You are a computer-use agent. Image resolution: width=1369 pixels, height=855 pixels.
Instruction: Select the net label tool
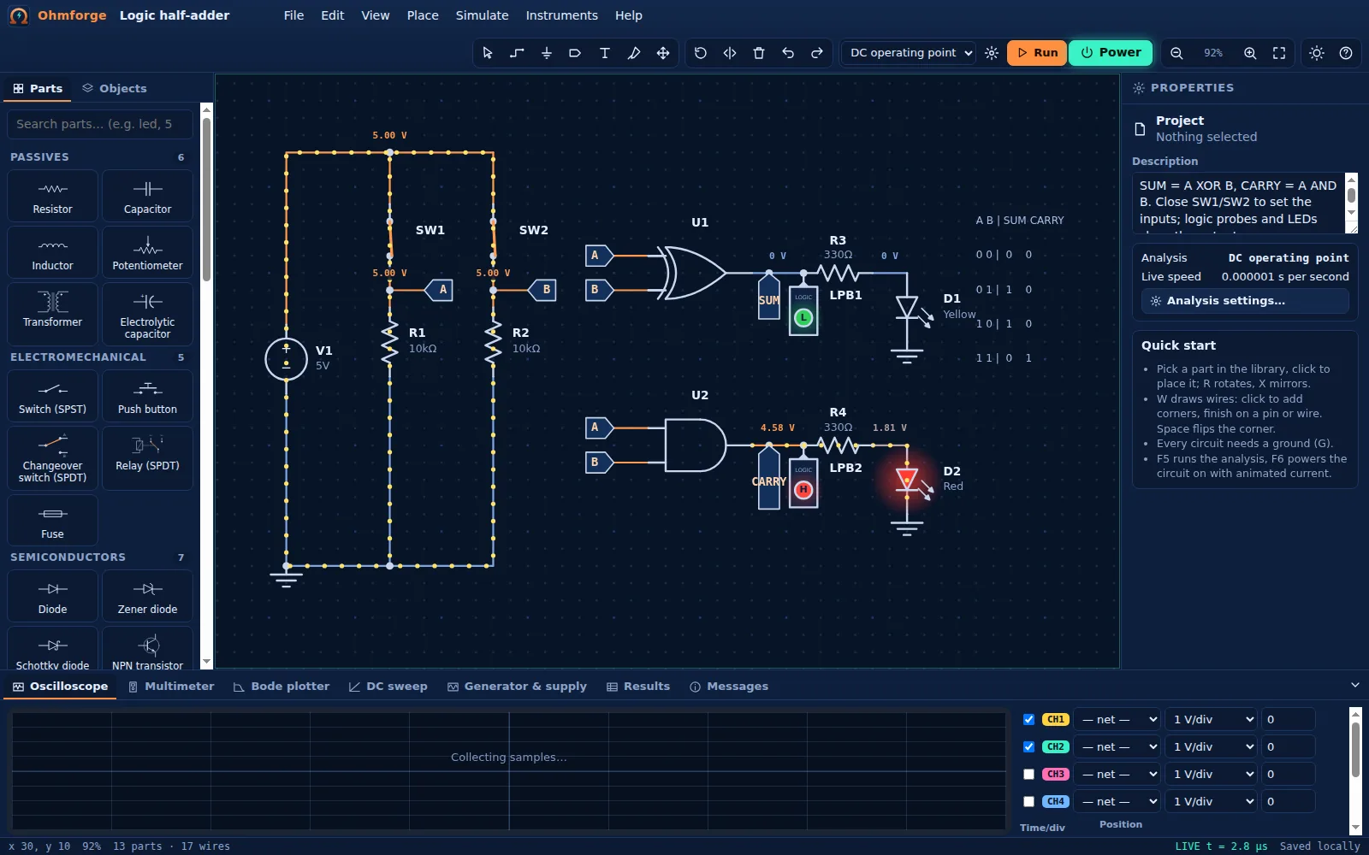click(575, 53)
